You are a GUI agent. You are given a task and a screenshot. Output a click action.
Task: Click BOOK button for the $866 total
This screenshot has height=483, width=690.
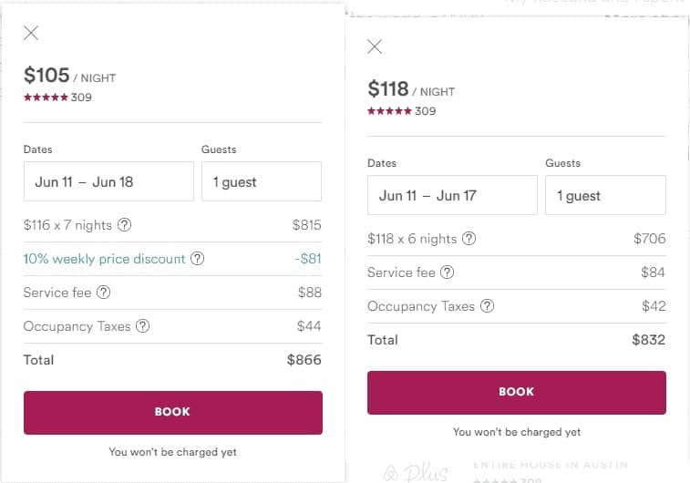(x=173, y=412)
